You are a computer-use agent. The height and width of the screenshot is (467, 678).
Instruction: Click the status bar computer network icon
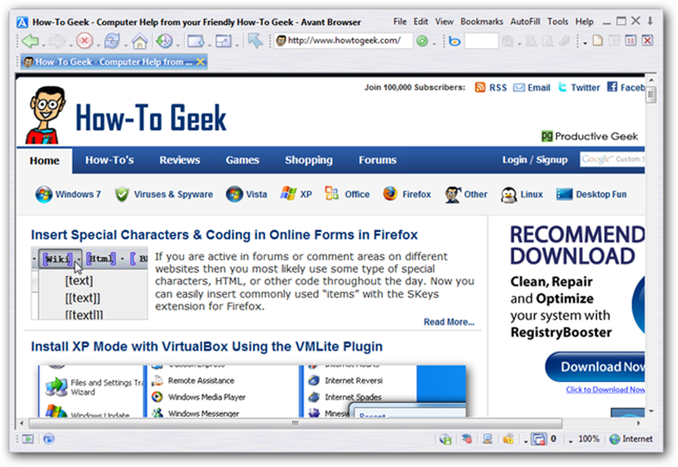click(x=487, y=439)
